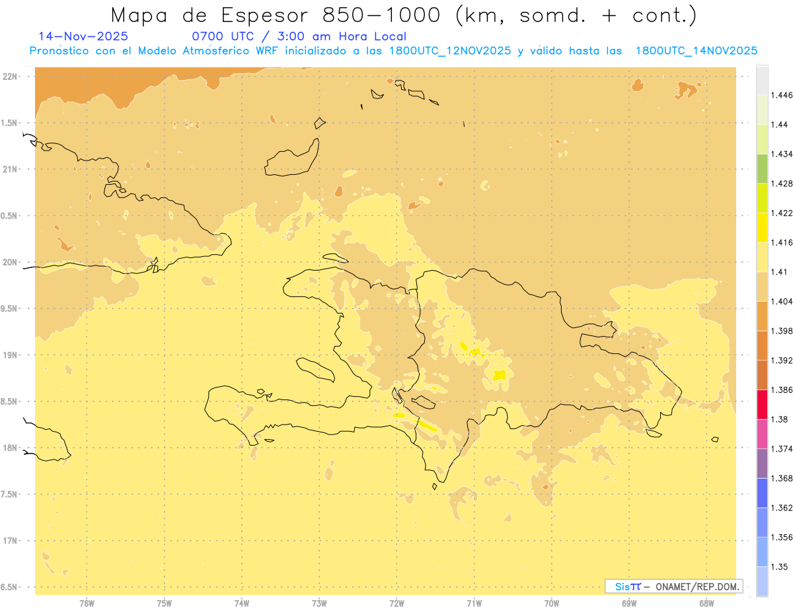Click the '17N' latitude label
This screenshot has width=793, height=612.
10,541
